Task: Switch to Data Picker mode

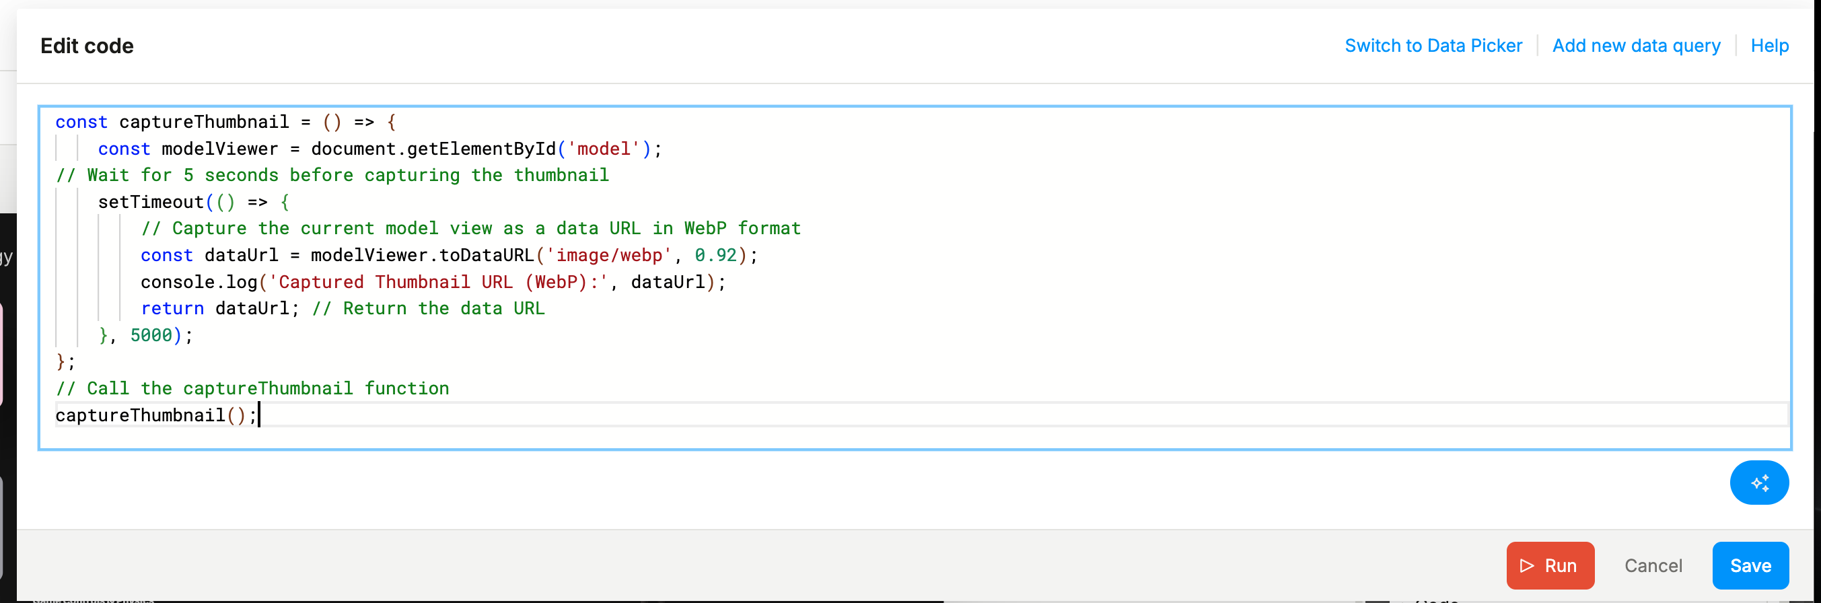Action: (x=1432, y=46)
